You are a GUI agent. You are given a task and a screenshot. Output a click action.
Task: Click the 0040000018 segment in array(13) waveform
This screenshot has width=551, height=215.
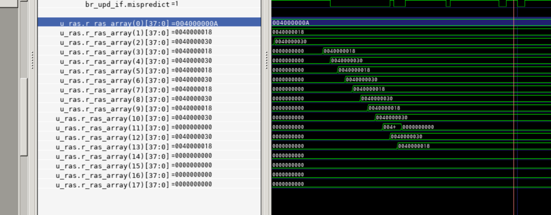click(x=414, y=146)
